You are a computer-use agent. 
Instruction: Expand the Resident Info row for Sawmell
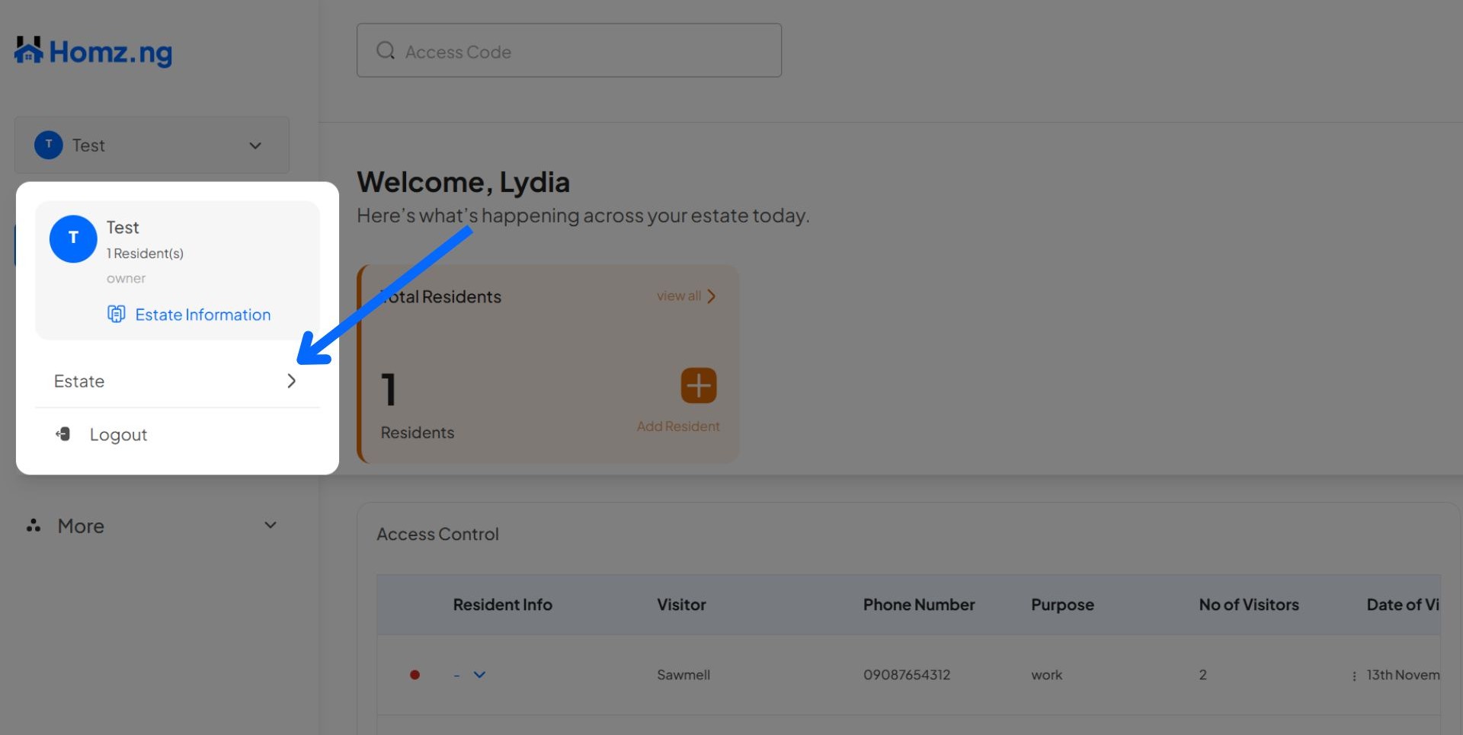pos(479,675)
